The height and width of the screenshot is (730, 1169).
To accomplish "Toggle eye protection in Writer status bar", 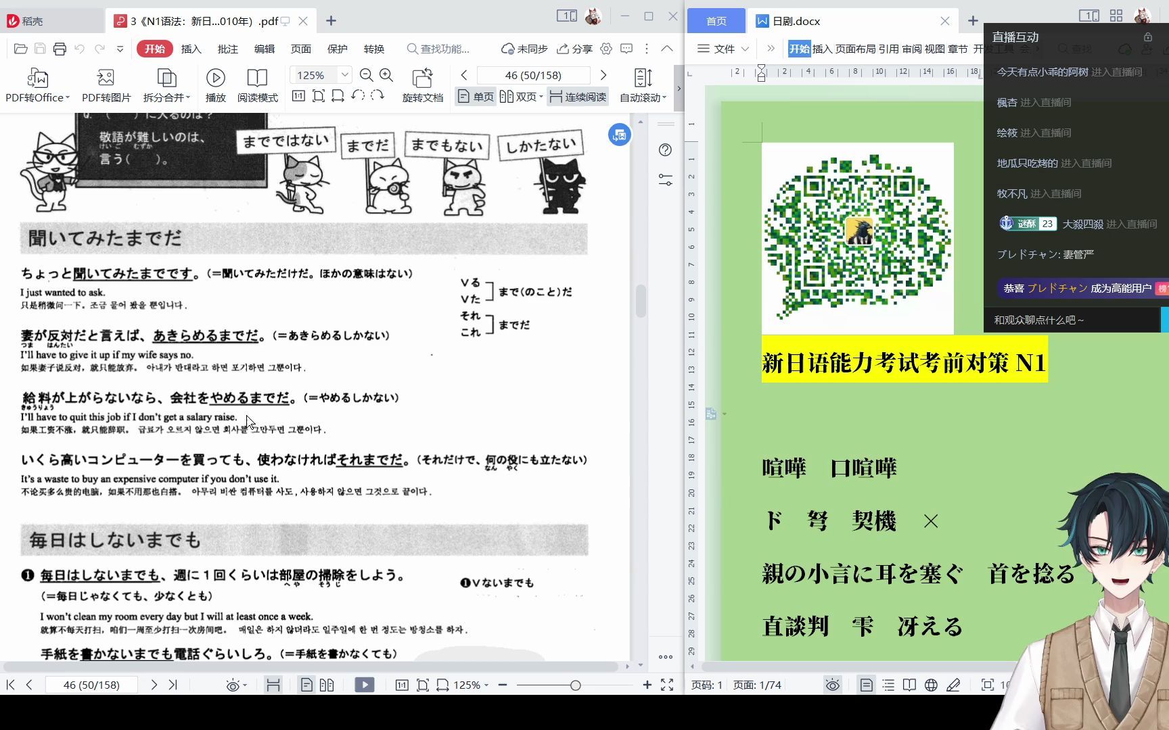I will (833, 685).
